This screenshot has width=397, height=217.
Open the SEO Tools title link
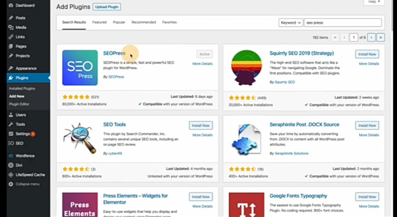point(114,125)
